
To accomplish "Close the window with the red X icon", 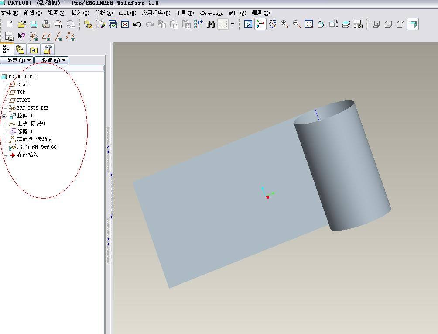I will point(125,24).
